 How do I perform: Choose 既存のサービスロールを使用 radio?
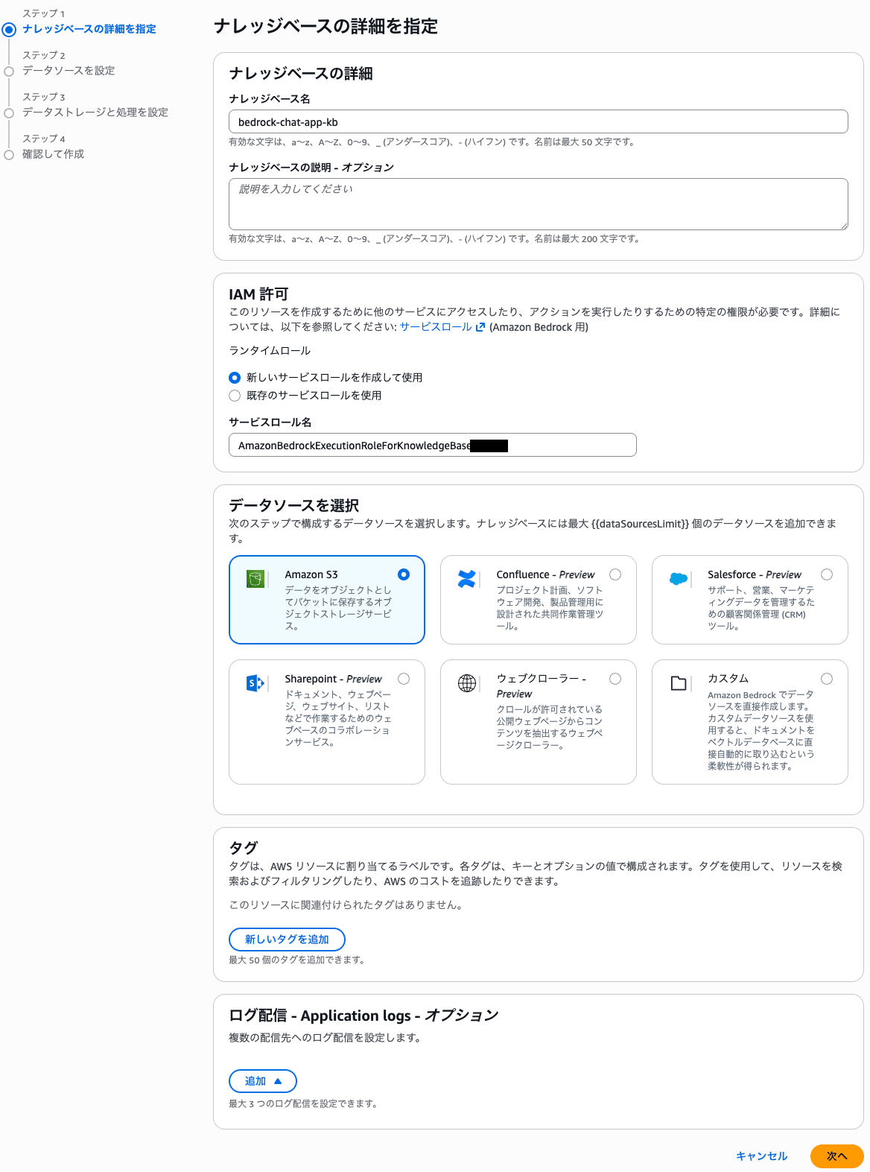235,396
